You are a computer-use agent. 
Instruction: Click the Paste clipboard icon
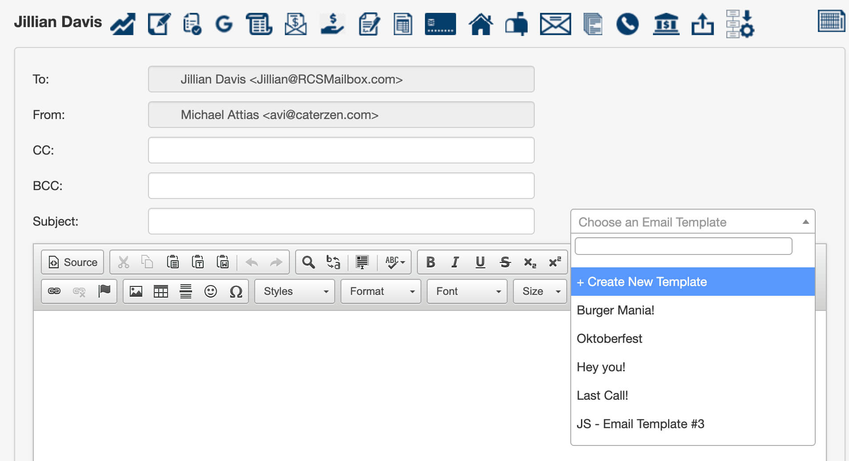tap(172, 262)
